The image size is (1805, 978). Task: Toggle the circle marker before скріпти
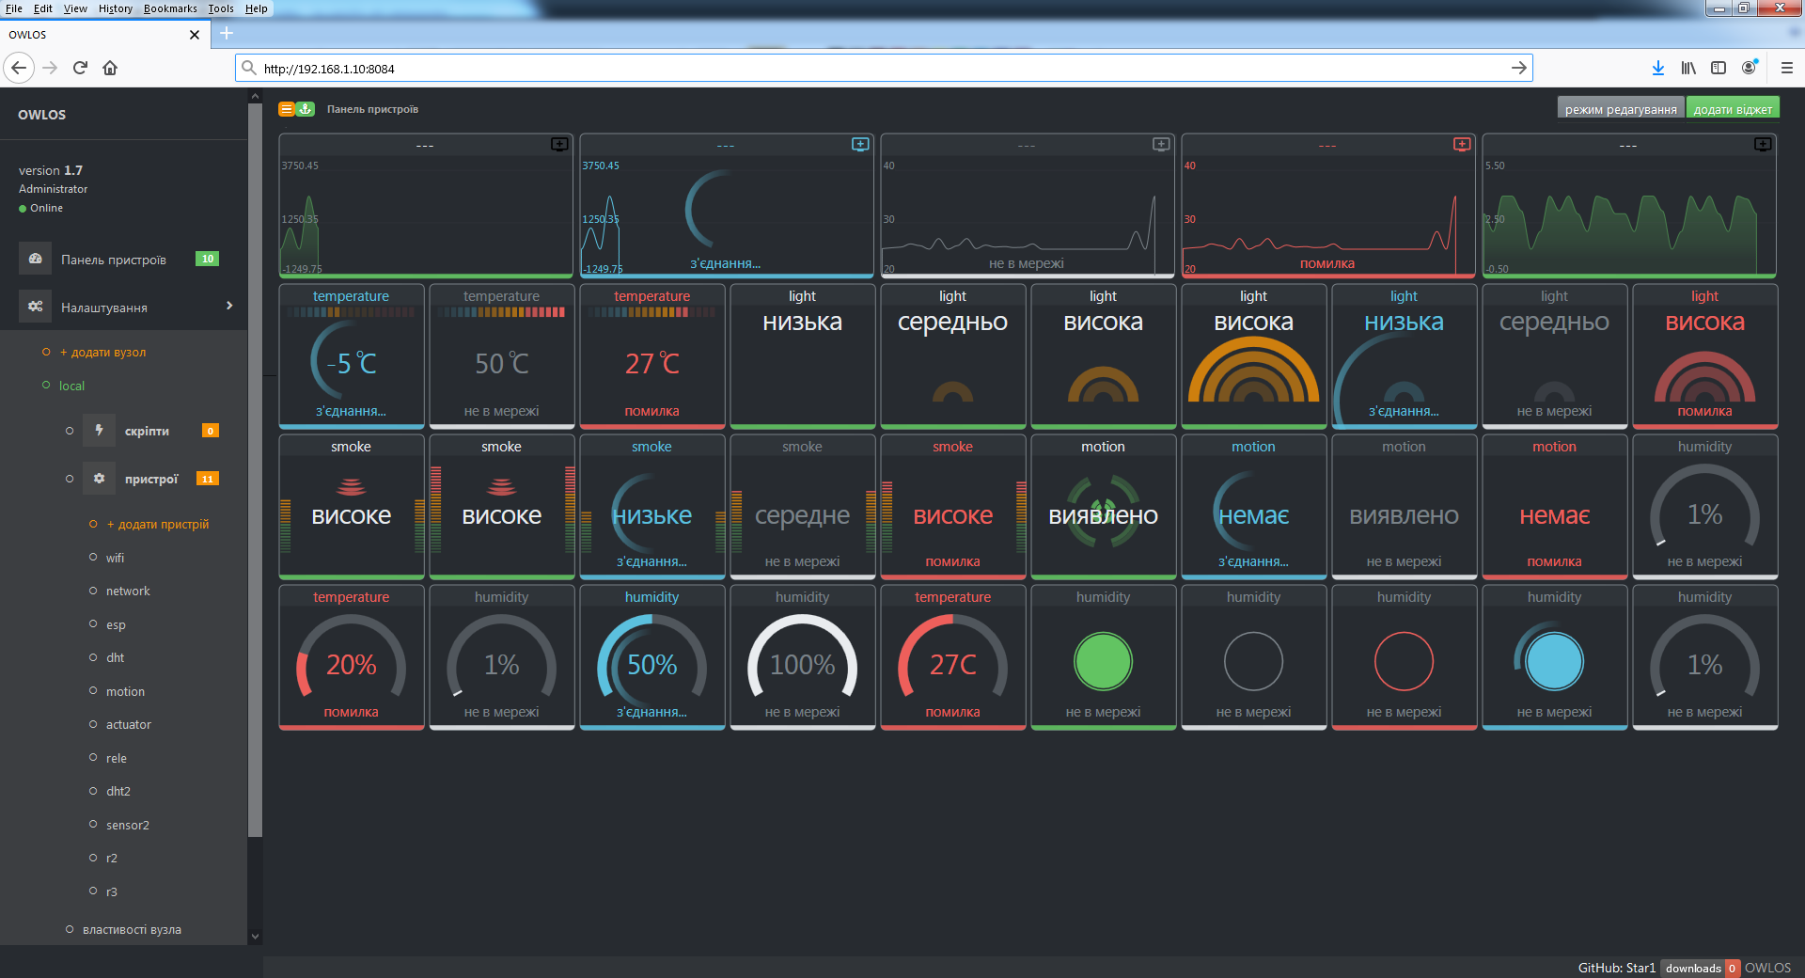click(70, 431)
